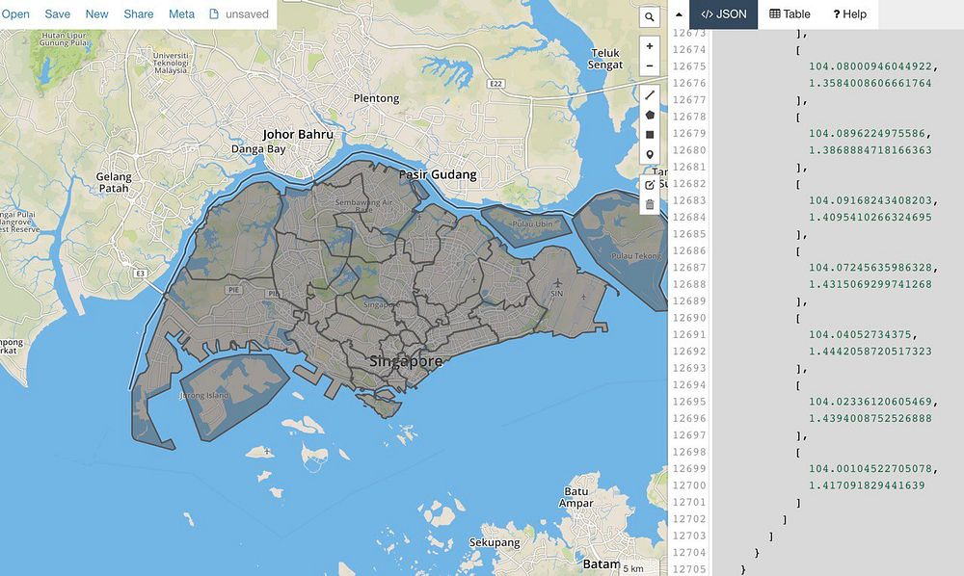Click longitude value 104.02336120605469
The width and height of the screenshot is (964, 576).
pos(870,402)
